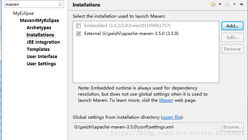Screen dimensions: 248x140
Task: Click the Edit... button
Action: 232,38
